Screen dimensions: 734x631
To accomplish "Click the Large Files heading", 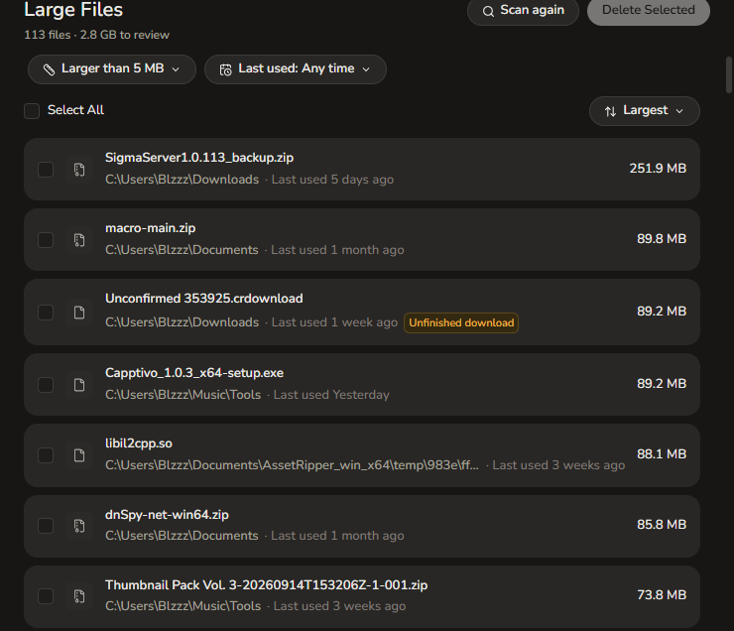I will [73, 10].
